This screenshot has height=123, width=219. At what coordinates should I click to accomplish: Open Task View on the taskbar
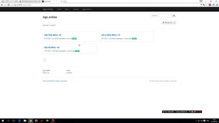pyautogui.click(x=14, y=121)
